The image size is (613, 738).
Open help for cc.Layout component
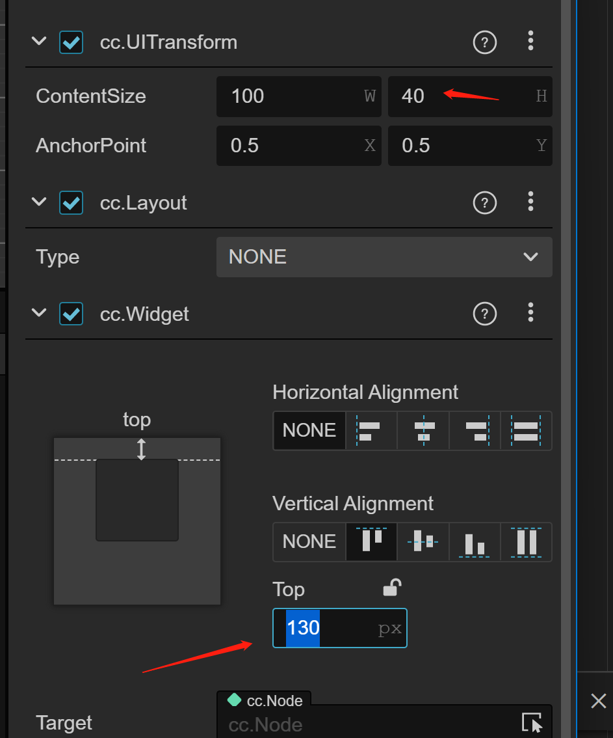pos(484,204)
